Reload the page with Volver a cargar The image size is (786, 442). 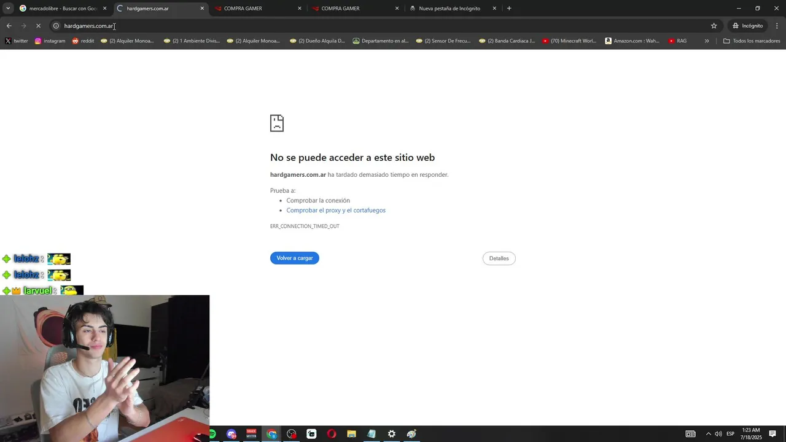(x=295, y=258)
